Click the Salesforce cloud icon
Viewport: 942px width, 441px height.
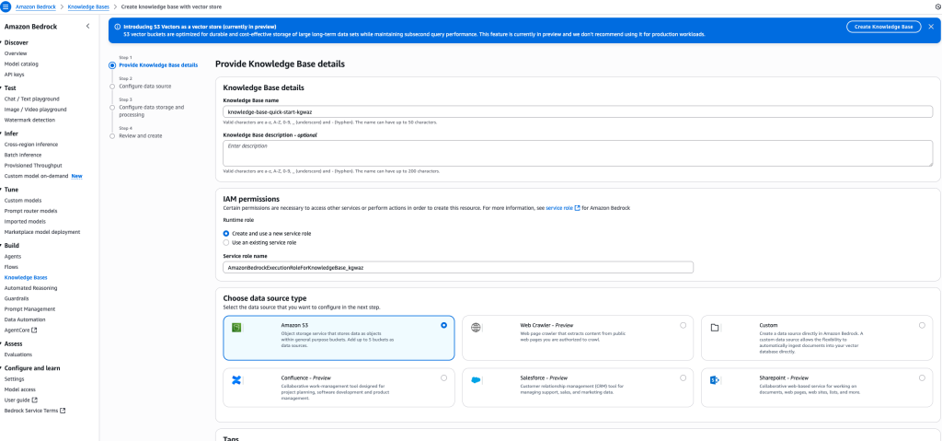click(x=476, y=380)
